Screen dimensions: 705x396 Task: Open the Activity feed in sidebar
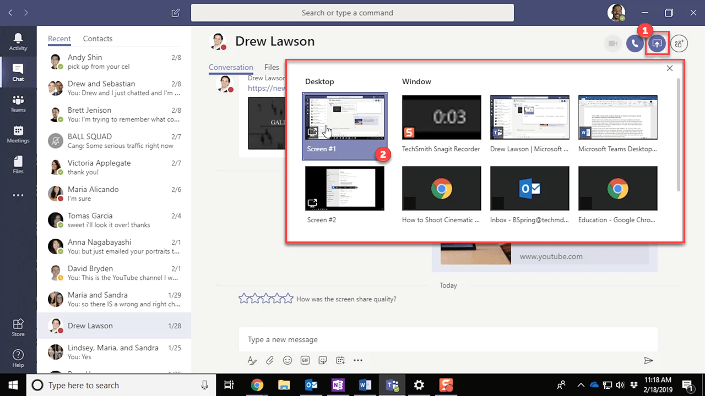18,42
